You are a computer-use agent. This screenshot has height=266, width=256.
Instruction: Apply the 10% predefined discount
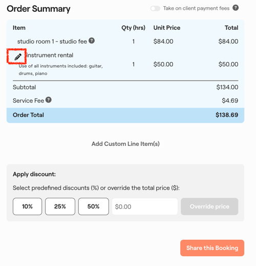click(27, 206)
